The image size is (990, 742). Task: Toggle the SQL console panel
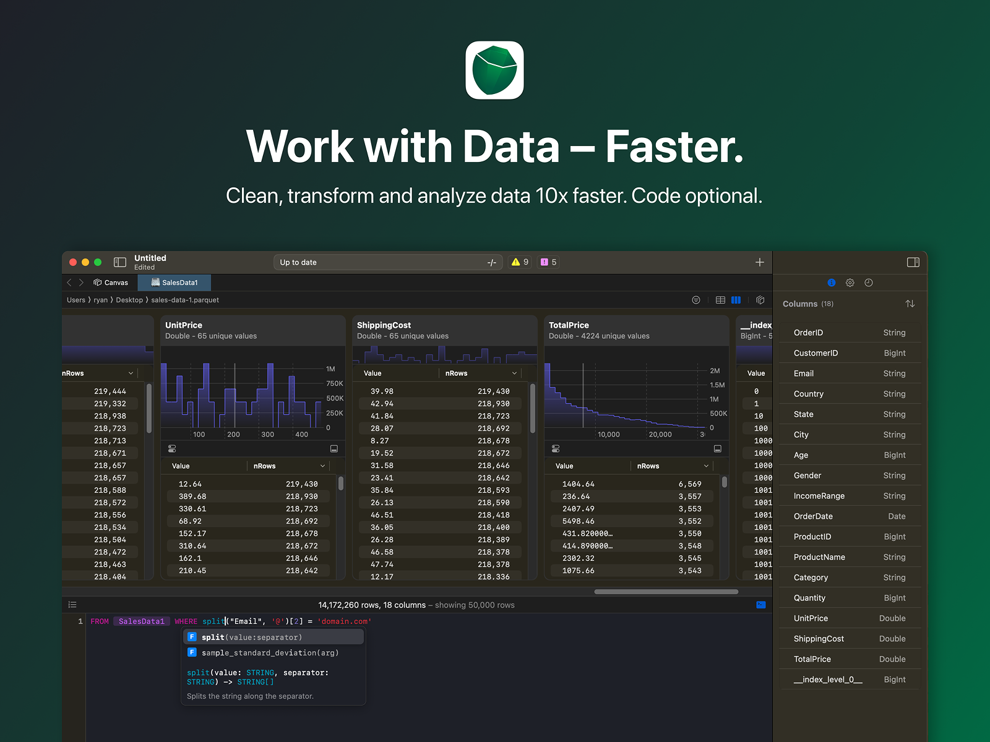pyautogui.click(x=760, y=605)
